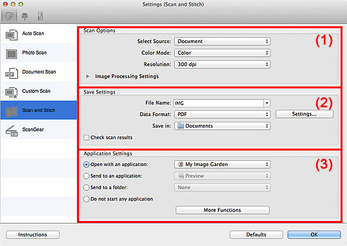Expand Image Processing Settings disclosure triangle

coord(88,76)
